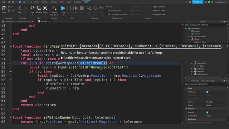Viewport: 229px width, 129px height.
Task: Click the Paste clipboard icon
Action: [x=4, y=9]
